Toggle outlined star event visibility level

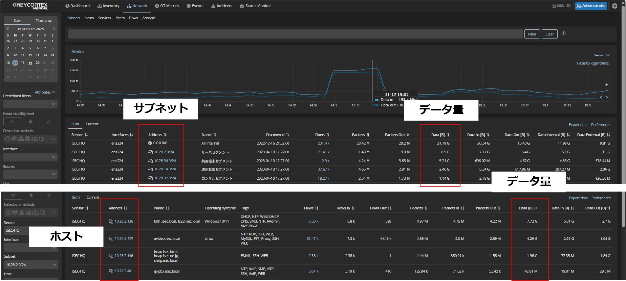click(48, 122)
